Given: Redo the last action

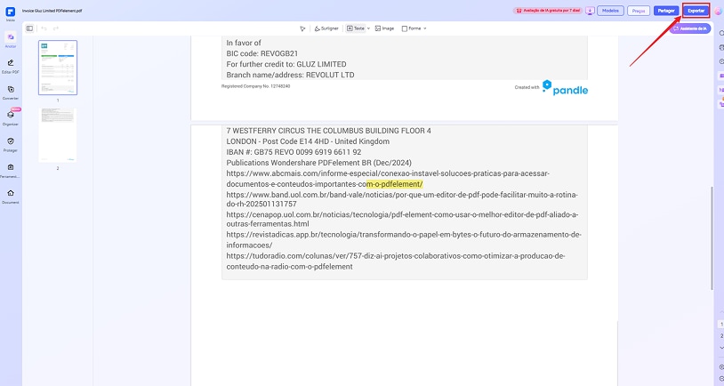Looking at the screenshot, I should click(x=56, y=28).
